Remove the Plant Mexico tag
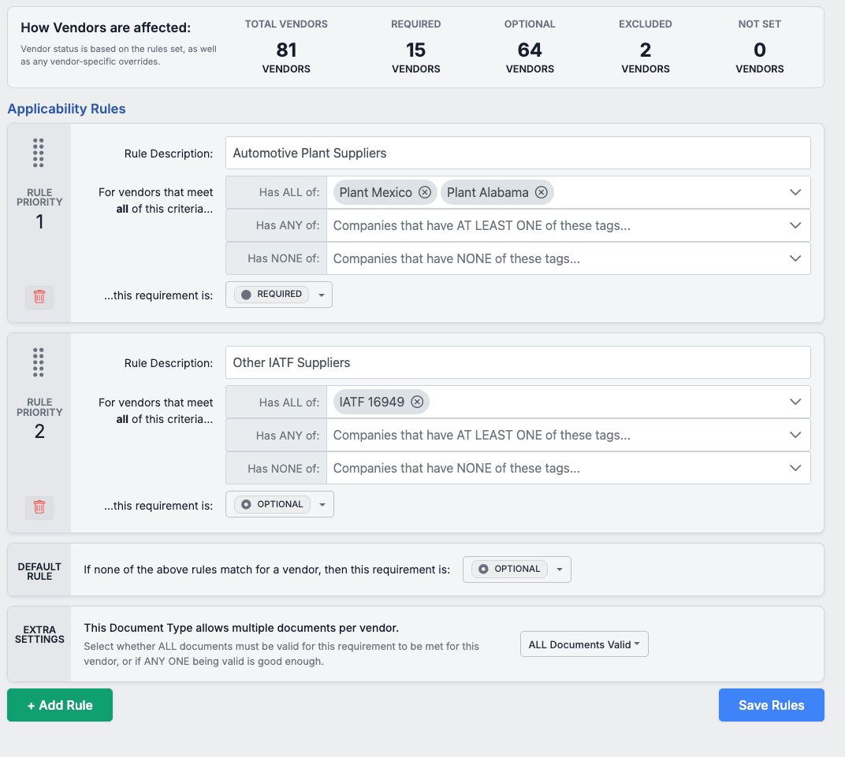This screenshot has width=845, height=757. (x=425, y=191)
